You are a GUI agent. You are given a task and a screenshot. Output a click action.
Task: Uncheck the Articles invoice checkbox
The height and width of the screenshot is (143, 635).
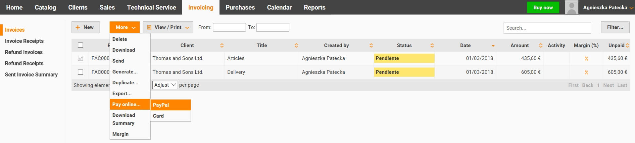[x=80, y=58]
